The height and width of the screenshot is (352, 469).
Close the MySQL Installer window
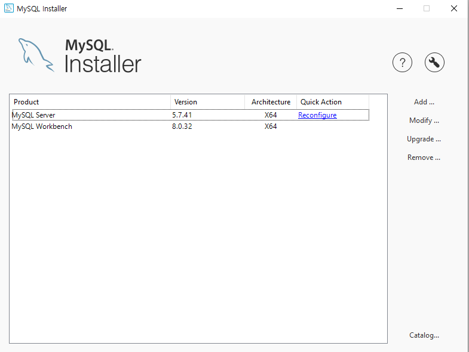click(454, 8)
